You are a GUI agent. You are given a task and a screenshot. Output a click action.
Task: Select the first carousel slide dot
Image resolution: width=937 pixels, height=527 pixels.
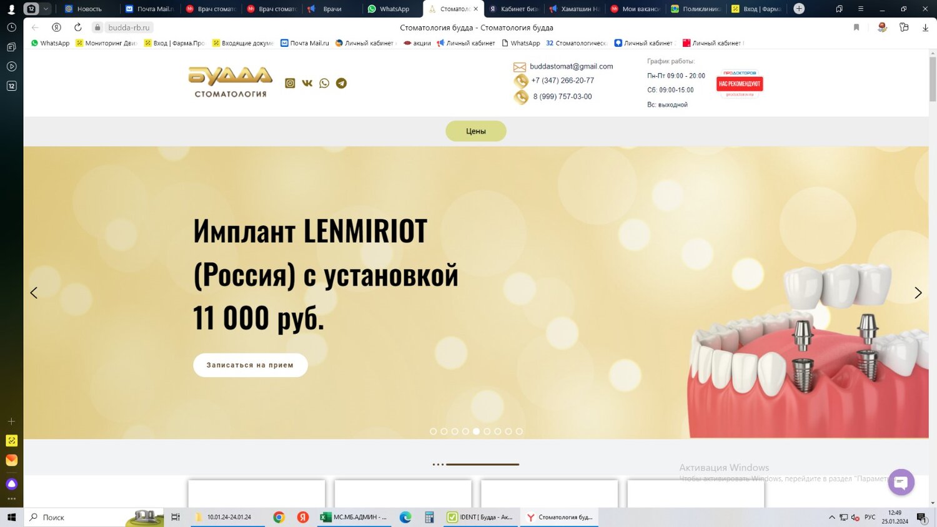pos(433,431)
